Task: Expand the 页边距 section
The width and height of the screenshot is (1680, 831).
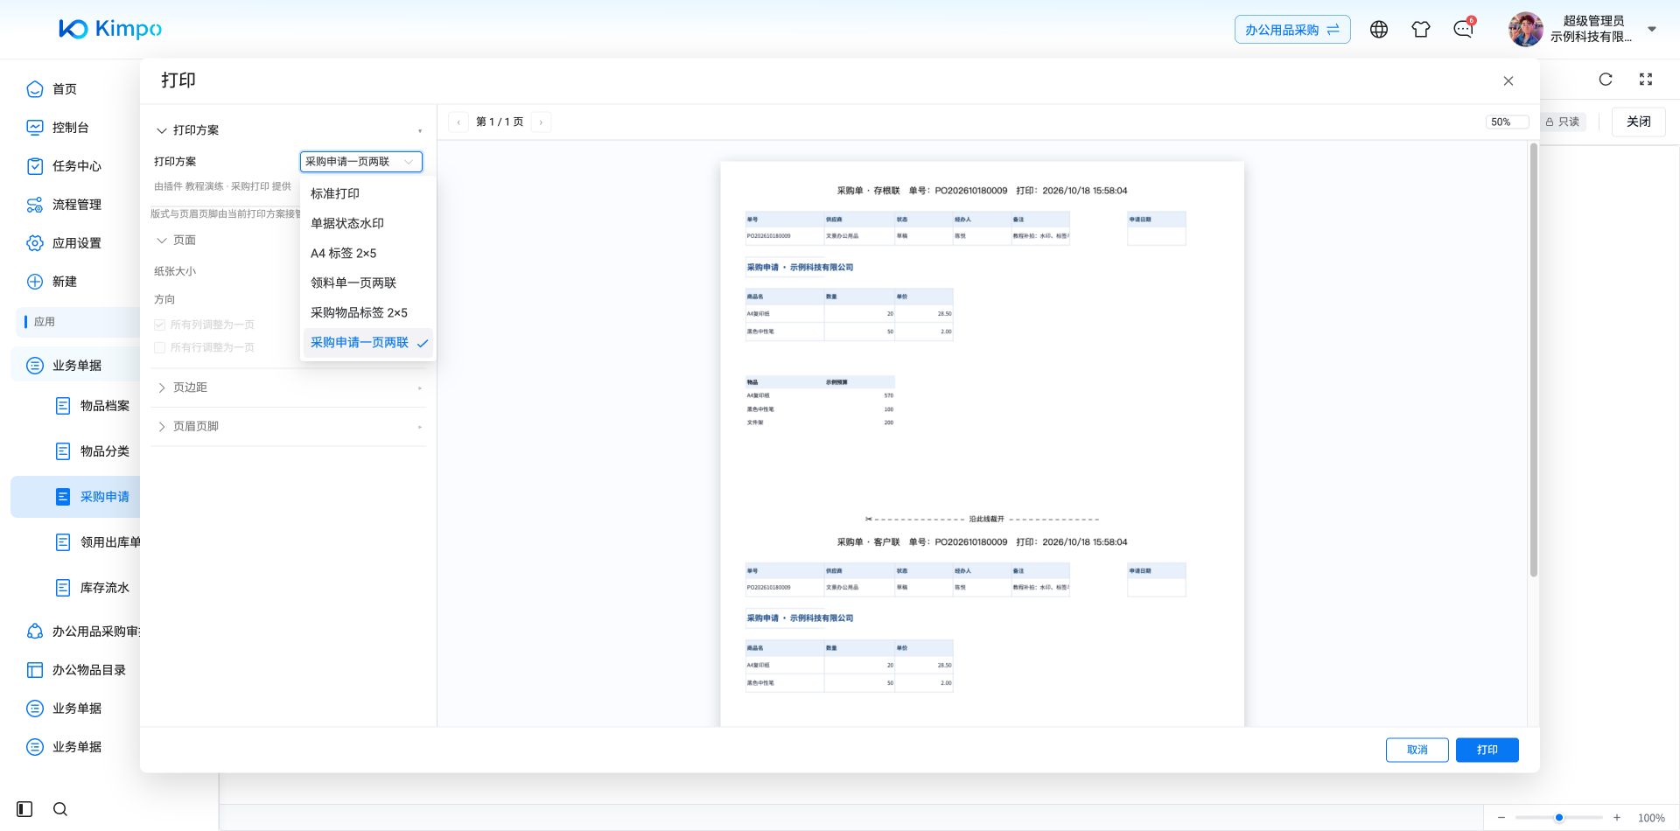Action: [162, 388]
